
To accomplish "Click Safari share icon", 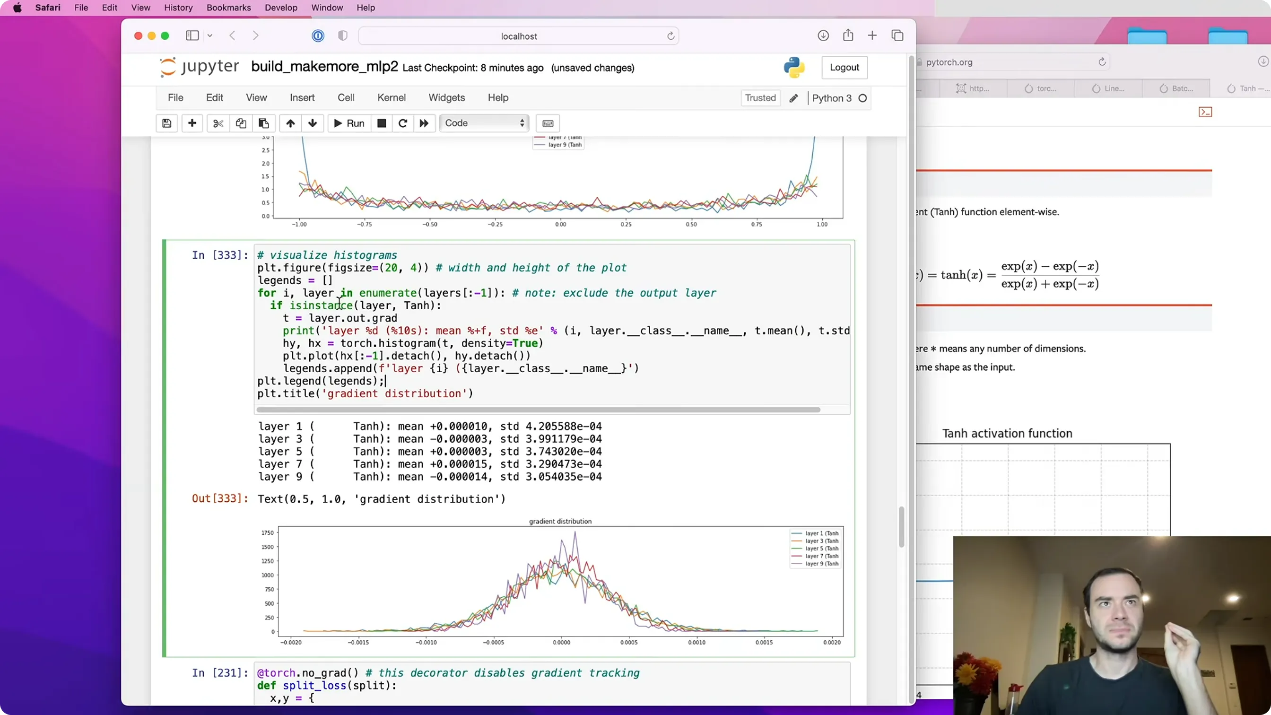I will pos(848,35).
